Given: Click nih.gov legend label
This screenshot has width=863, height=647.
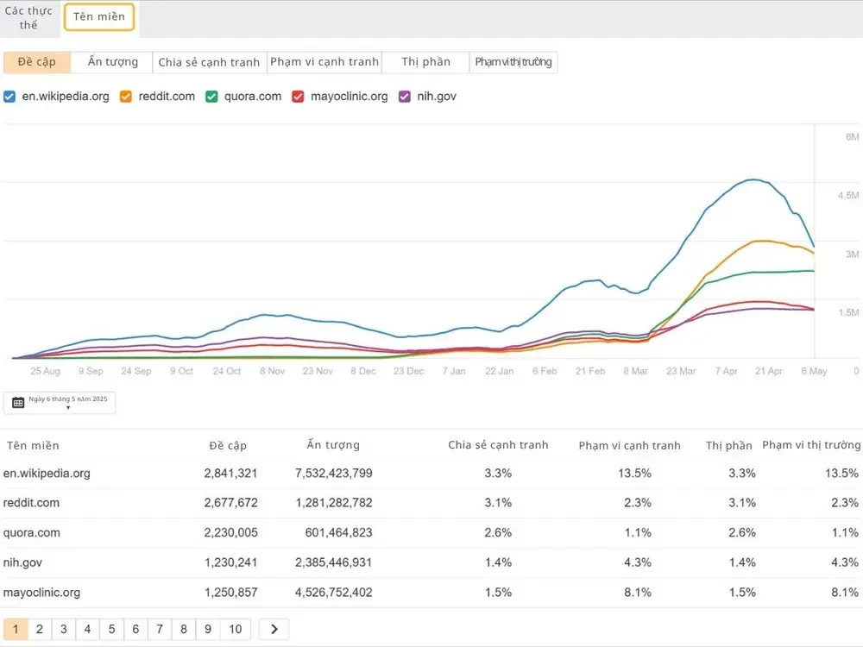Looking at the screenshot, I should click(x=437, y=97).
